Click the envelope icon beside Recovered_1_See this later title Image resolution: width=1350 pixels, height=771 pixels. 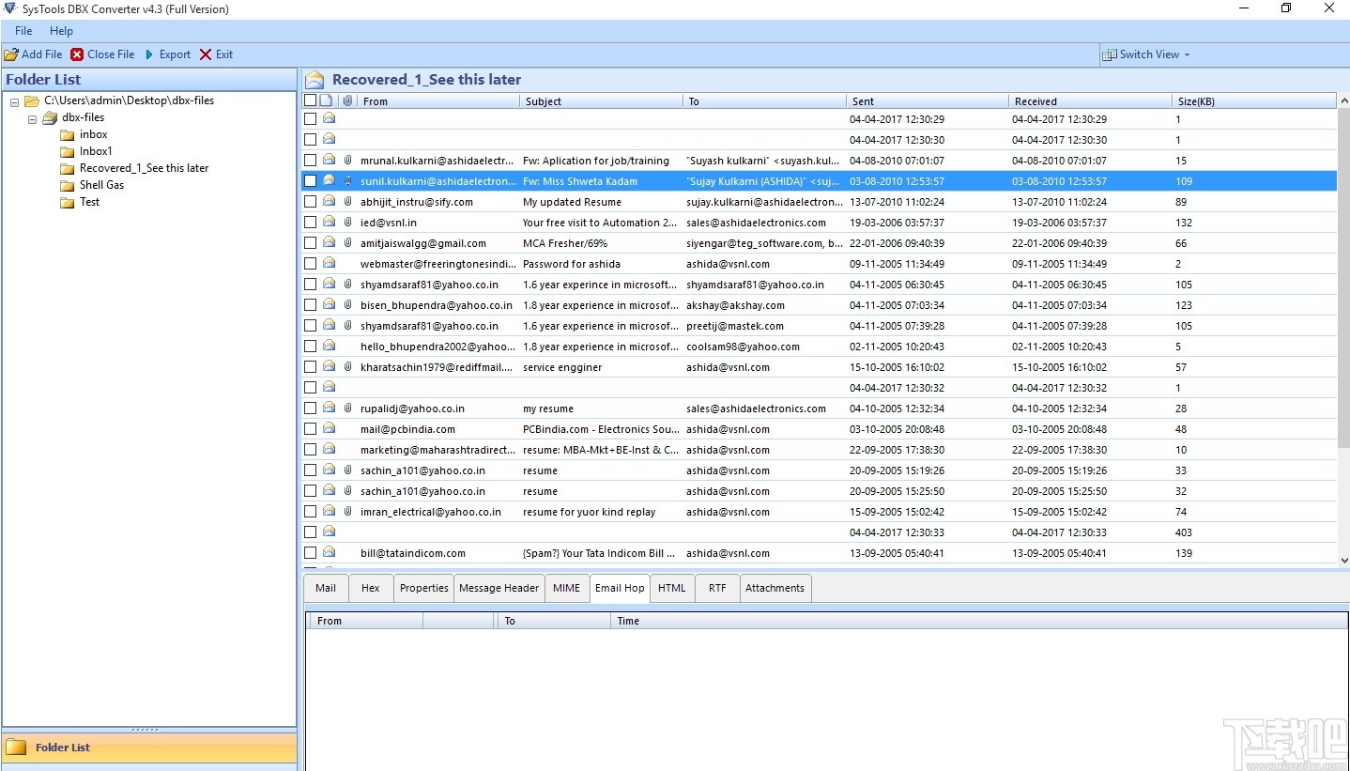314,79
